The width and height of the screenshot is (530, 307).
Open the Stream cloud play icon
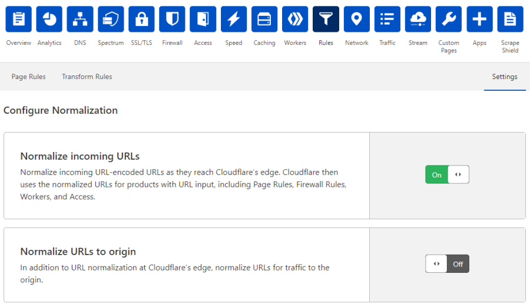click(x=418, y=19)
